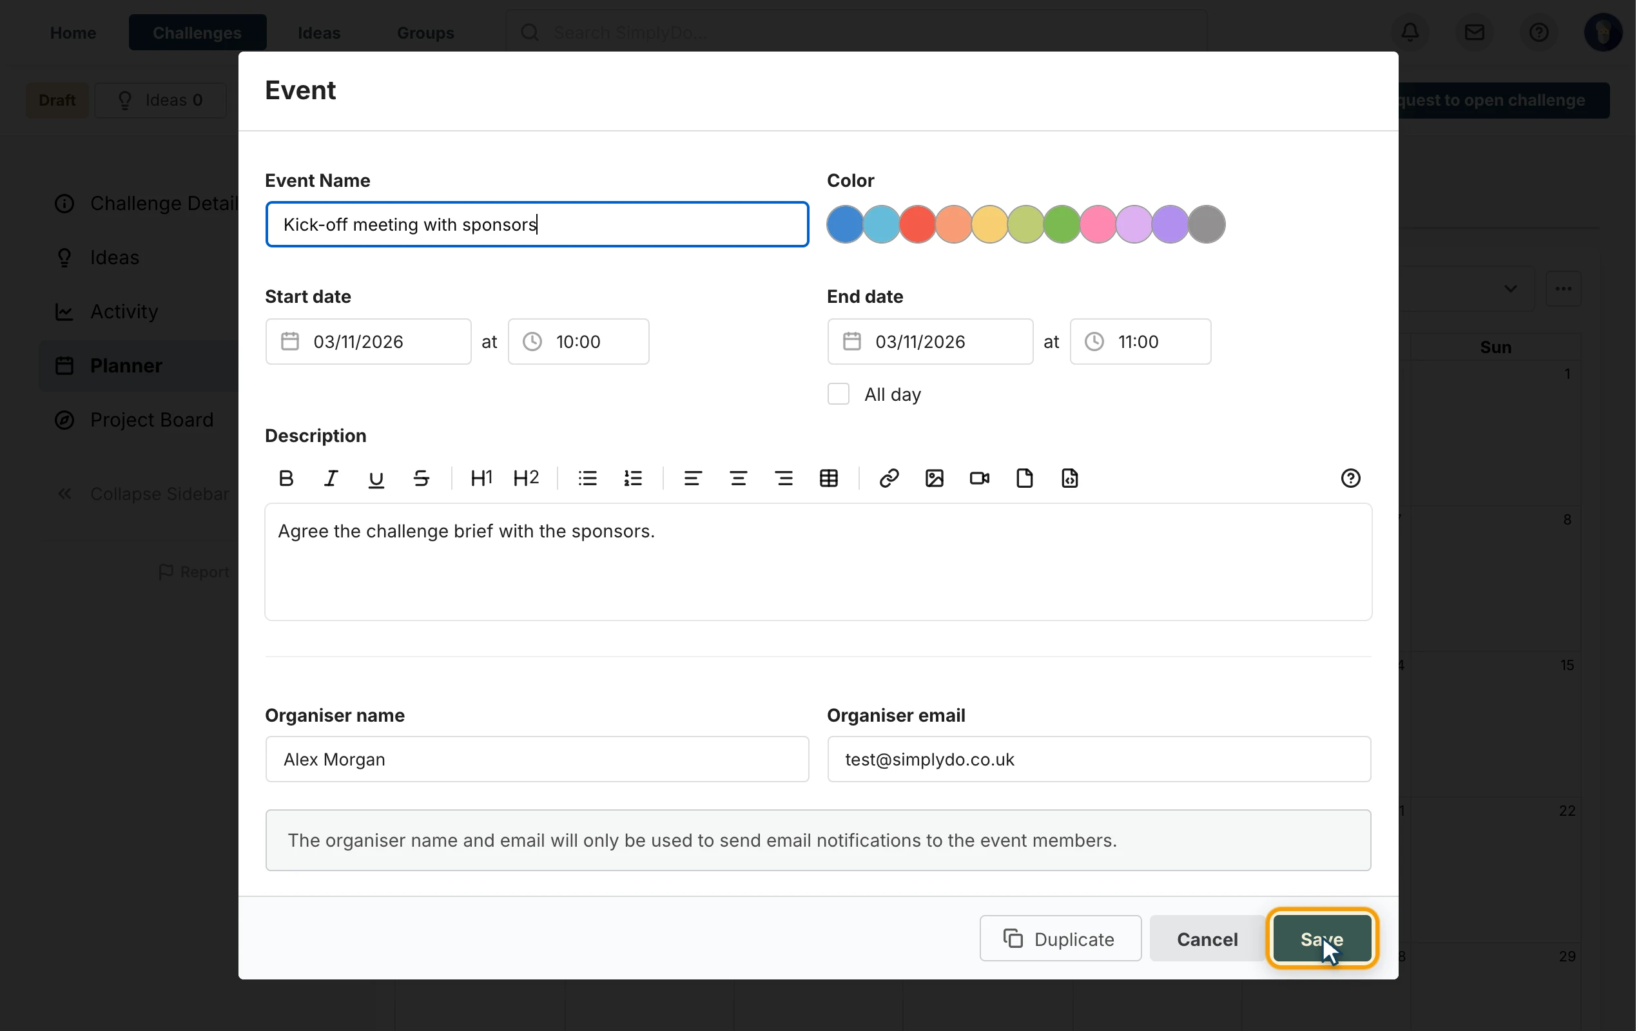1650x1031 pixels.
Task: Center align description text
Action: point(739,479)
